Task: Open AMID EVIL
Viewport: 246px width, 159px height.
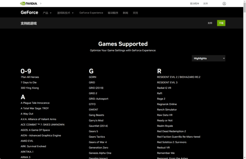Action: pos(27,141)
